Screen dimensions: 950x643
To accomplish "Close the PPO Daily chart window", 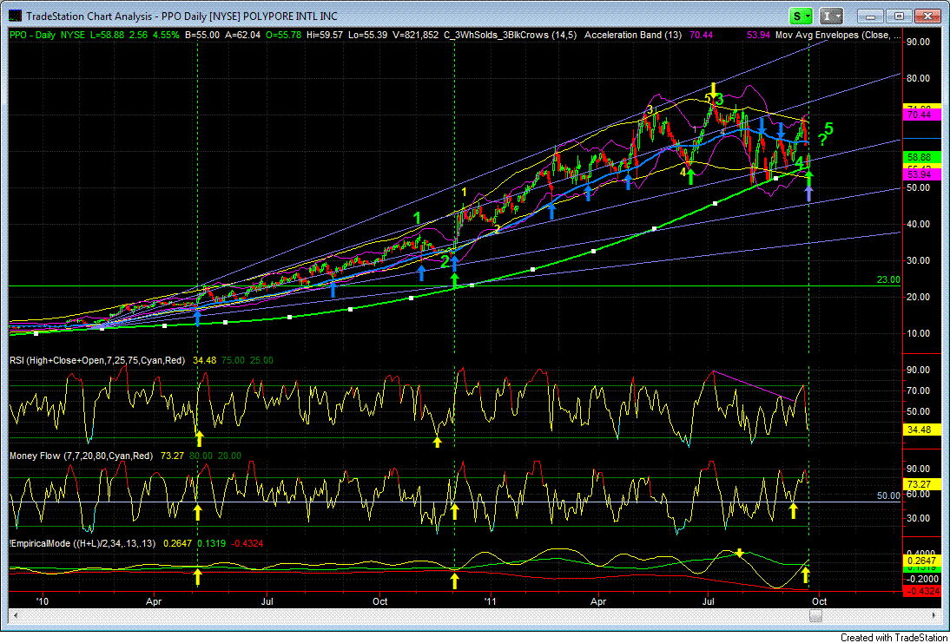I will (927, 16).
